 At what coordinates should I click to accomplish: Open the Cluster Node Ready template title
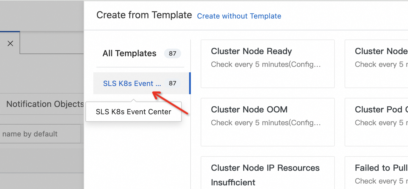pos(251,51)
